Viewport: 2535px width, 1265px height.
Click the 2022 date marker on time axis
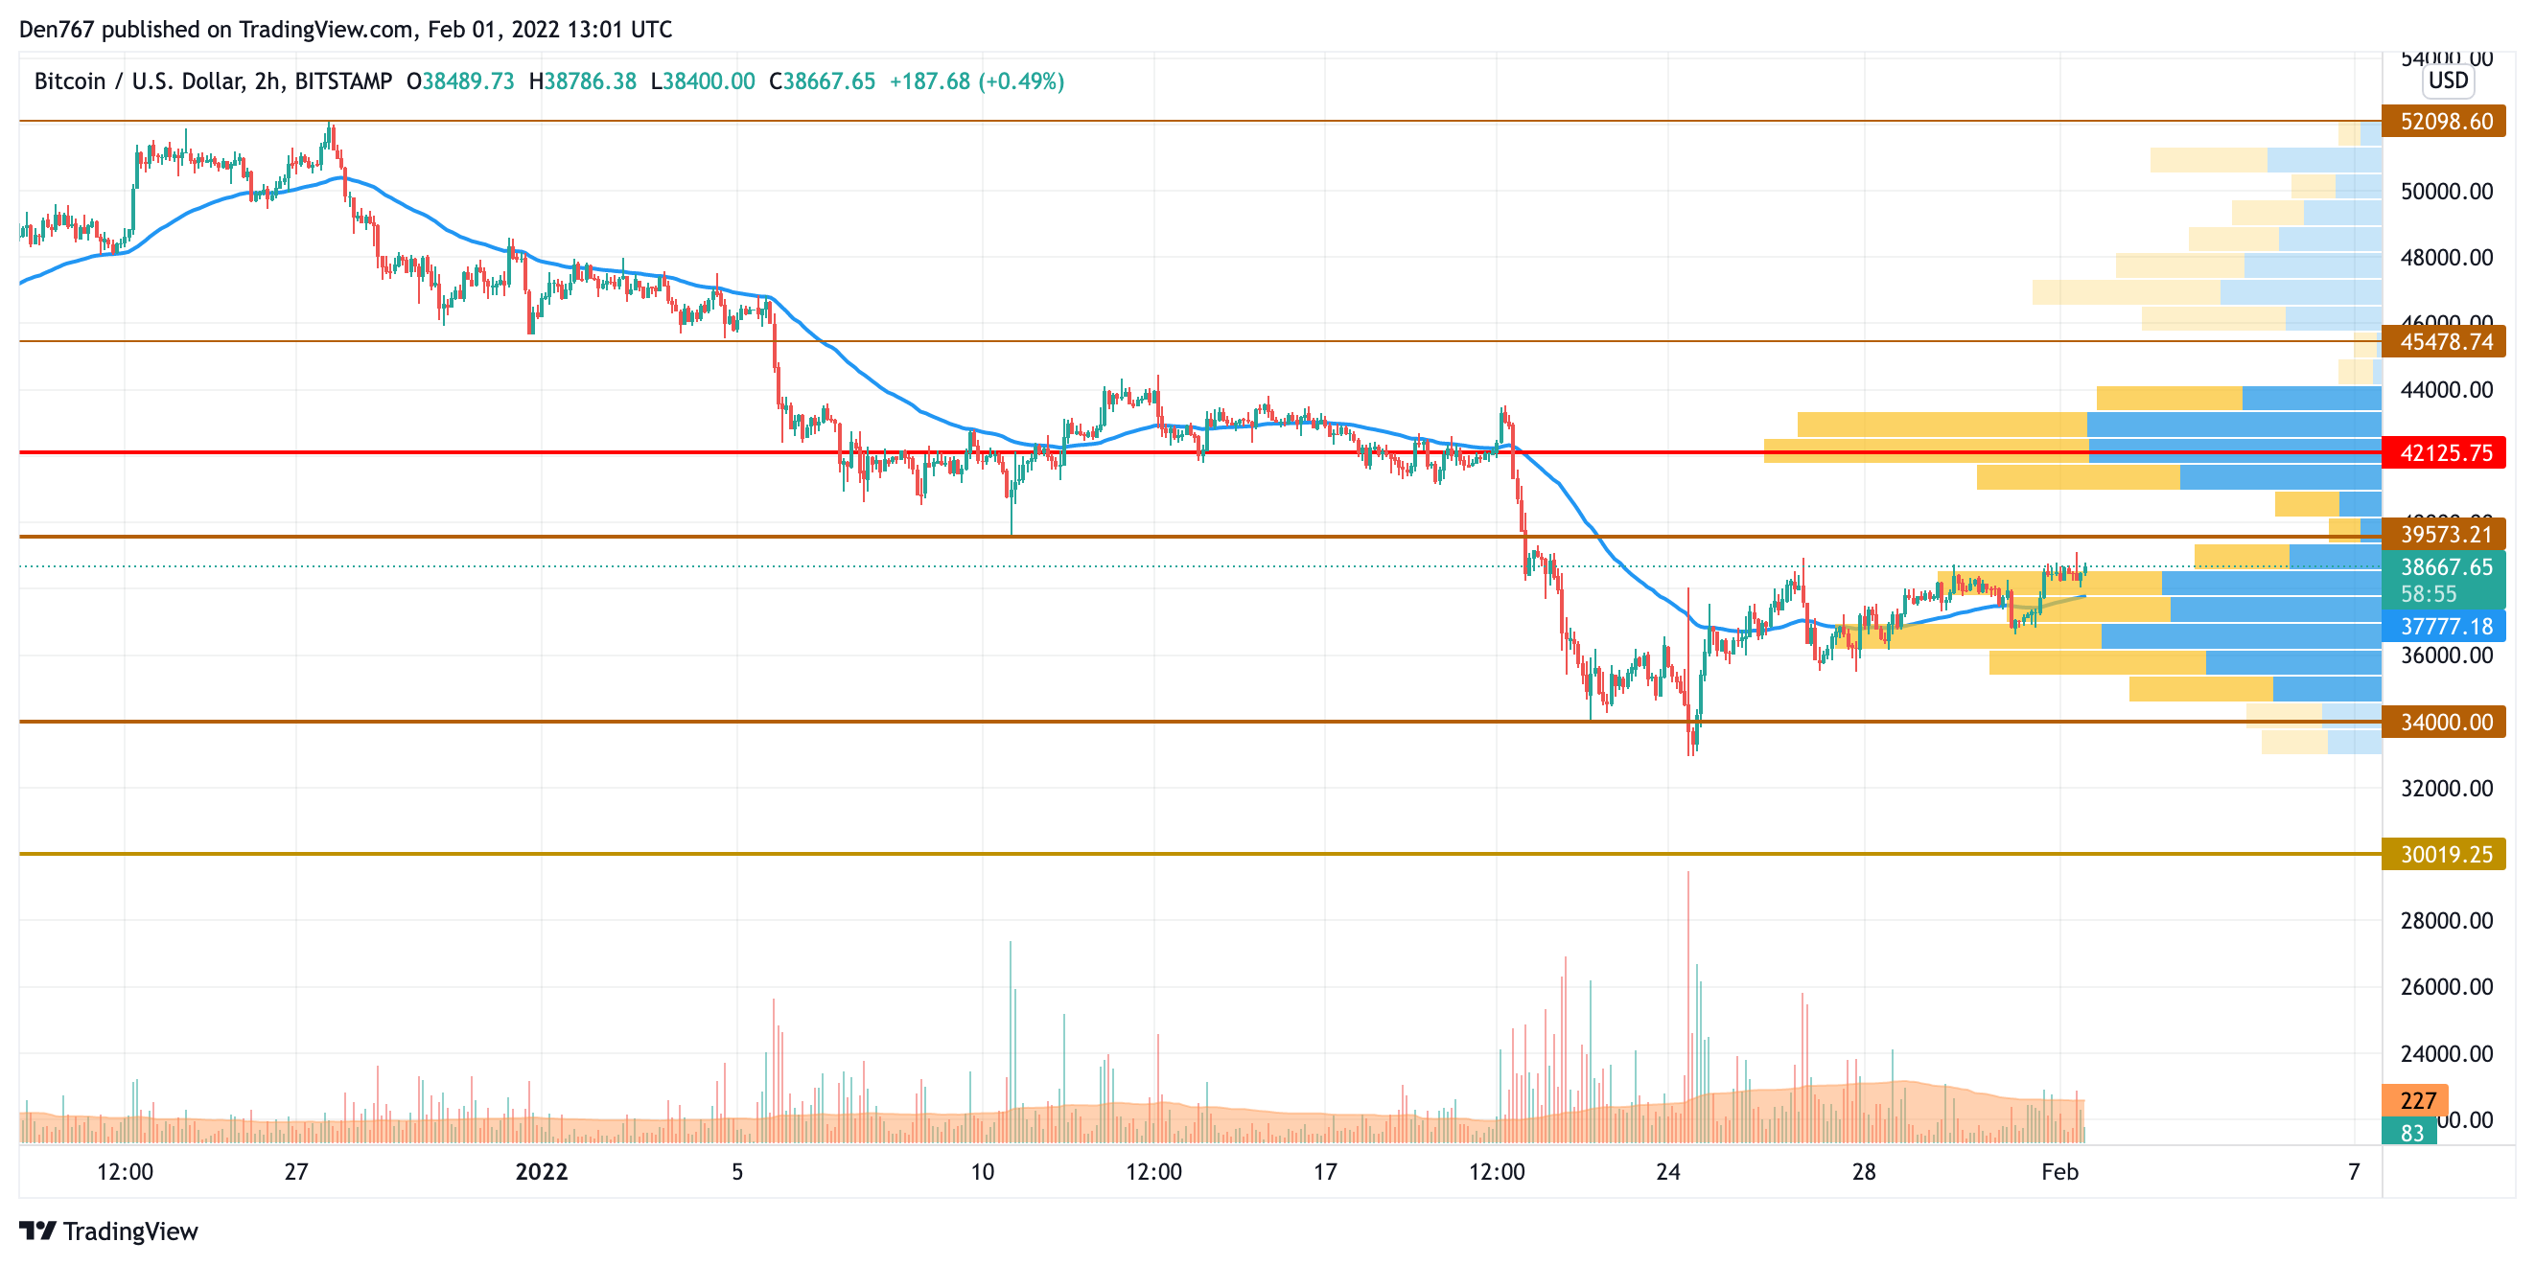coord(542,1173)
